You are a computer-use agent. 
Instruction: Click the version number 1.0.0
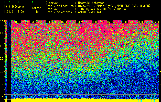[x=35, y=2]
